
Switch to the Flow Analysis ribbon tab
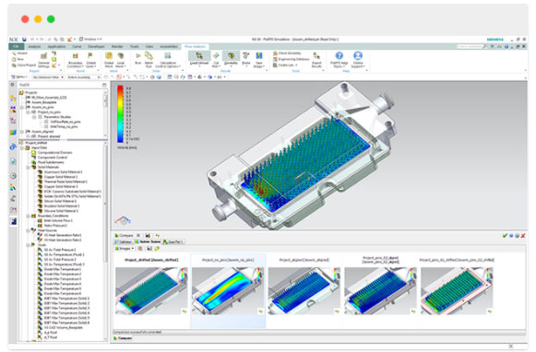pos(196,46)
